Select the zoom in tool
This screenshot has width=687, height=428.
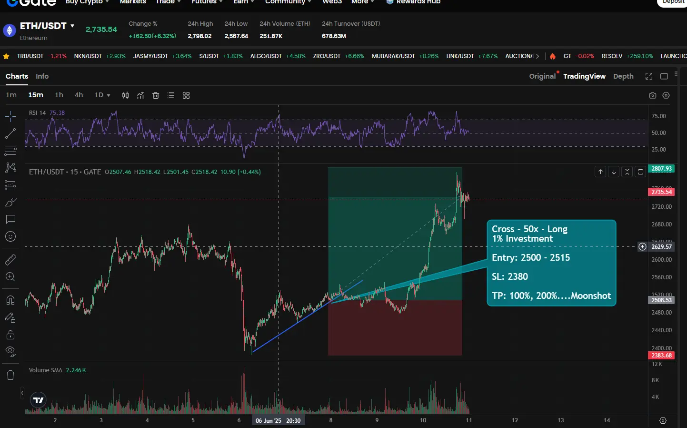pos(10,277)
